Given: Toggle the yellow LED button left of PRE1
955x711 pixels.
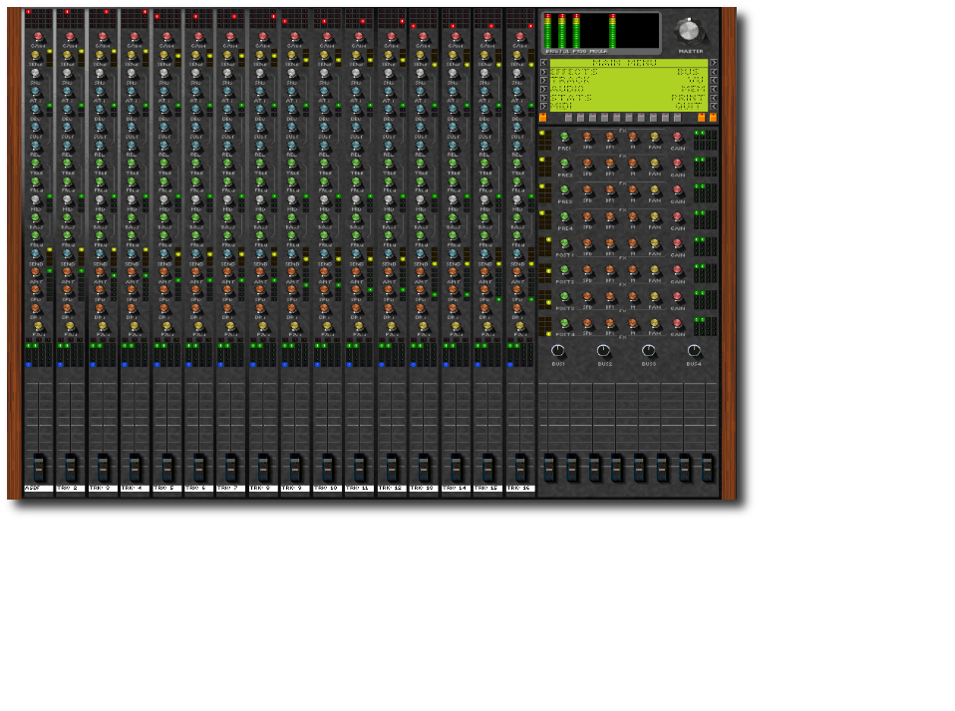Looking at the screenshot, I should point(542,133).
